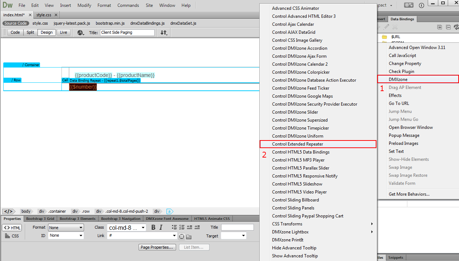The image size is (459, 261).
Task: Click the file management arrows icon
Action: tap(164, 33)
